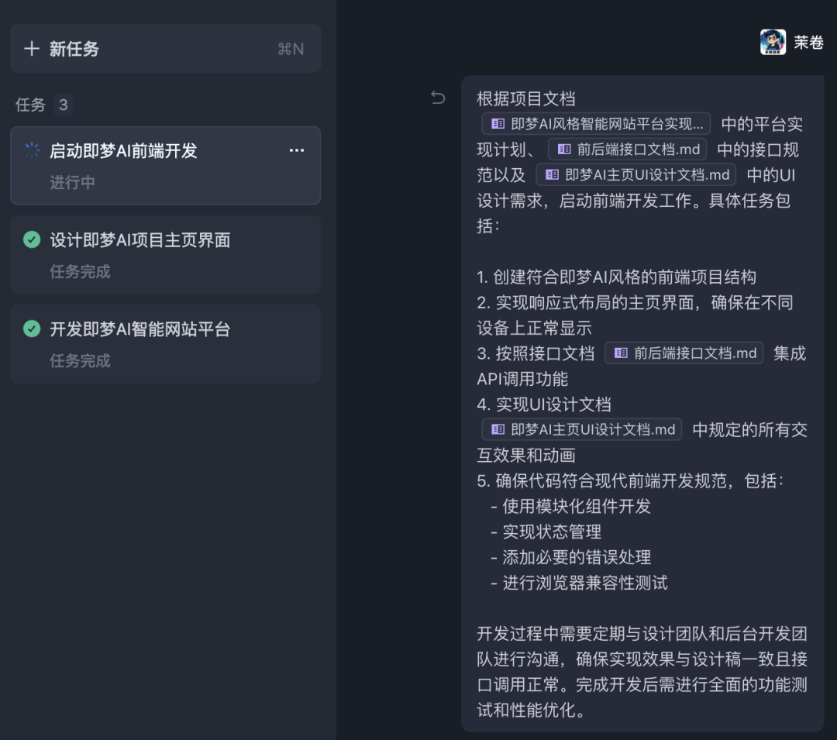The image size is (837, 740).
Task: Click the loading spinner icon on 启动即梦AI前端开发
Action: point(32,150)
